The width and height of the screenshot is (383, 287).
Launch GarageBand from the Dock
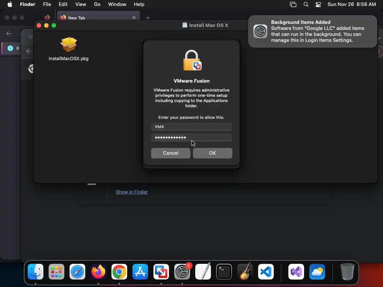[x=245, y=271]
